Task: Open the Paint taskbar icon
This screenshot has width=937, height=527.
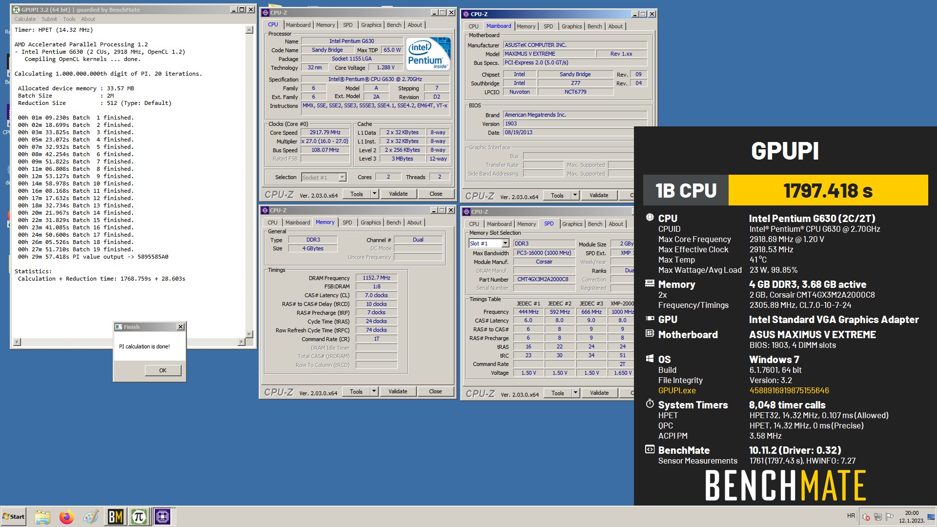Action: pos(90,517)
